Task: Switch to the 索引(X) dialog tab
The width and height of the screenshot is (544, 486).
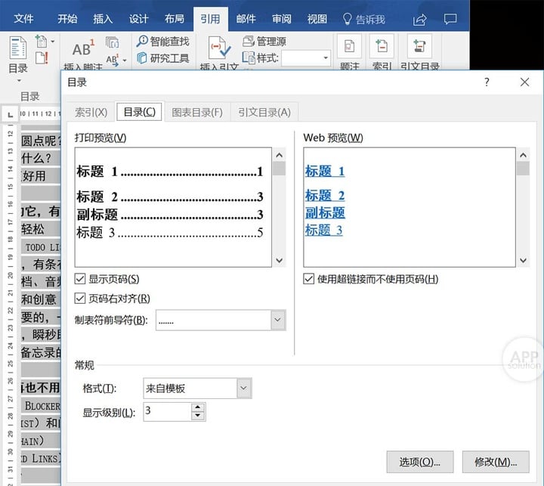Action: 91,112
